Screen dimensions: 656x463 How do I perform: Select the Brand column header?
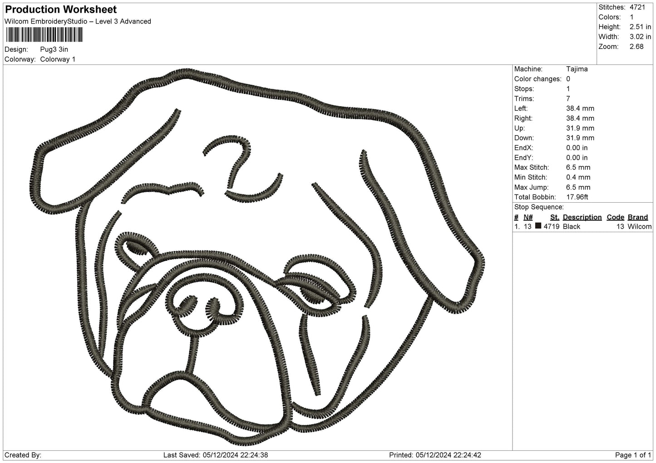point(638,217)
